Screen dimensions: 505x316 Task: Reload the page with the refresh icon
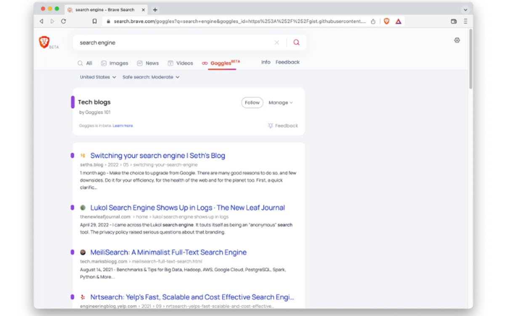pyautogui.click(x=64, y=21)
